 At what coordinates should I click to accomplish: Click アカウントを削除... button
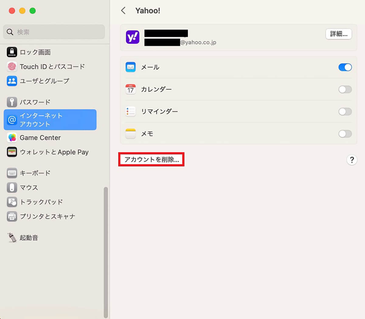[151, 160]
